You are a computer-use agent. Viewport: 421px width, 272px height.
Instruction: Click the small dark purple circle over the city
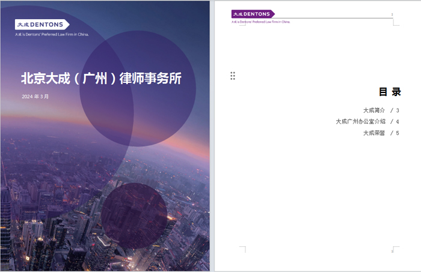point(134,216)
